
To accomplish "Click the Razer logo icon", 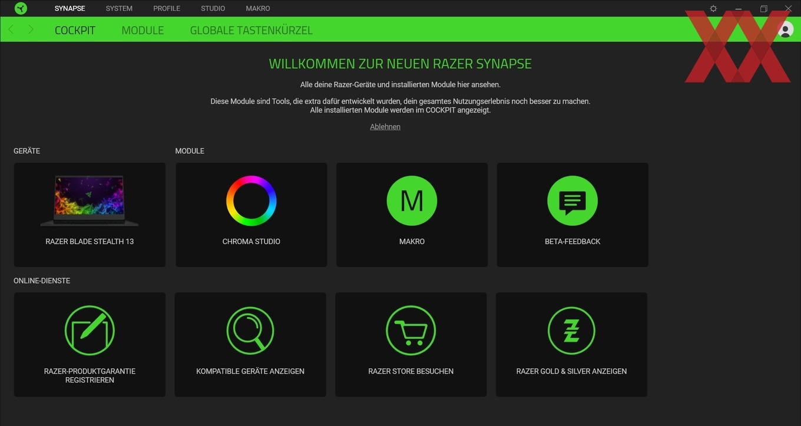I will [21, 8].
